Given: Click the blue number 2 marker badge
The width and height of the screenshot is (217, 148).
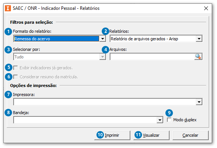Looking at the screenshot, I should point(105,31).
